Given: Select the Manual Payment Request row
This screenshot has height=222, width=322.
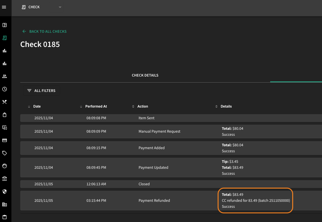Looking at the screenshot, I should (171, 131).
